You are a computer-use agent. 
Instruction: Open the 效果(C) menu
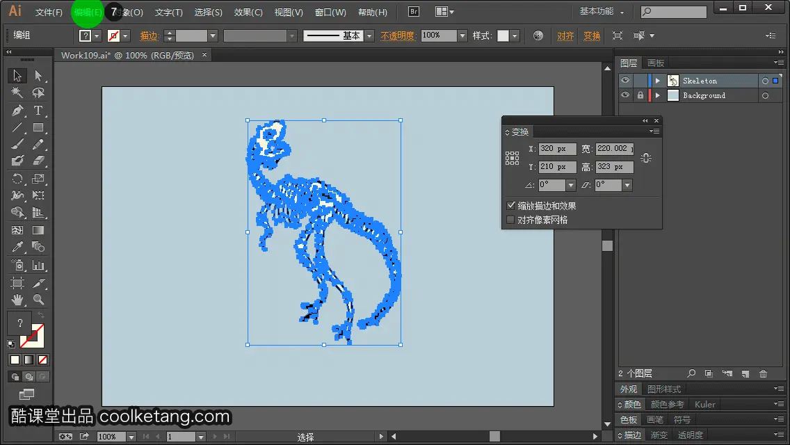tap(248, 12)
